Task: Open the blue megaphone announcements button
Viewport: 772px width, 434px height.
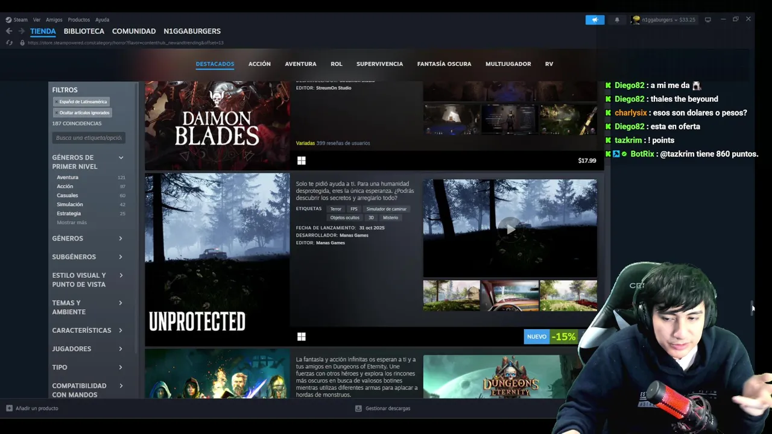Action: [x=595, y=20]
